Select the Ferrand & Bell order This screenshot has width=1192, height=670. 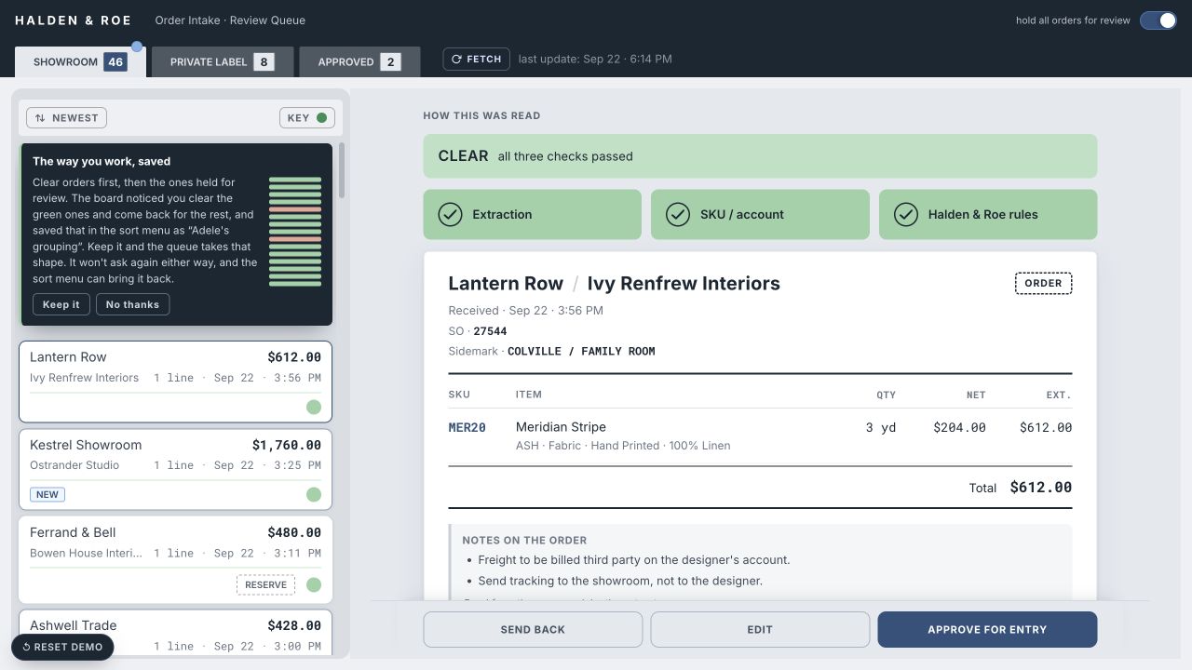click(x=175, y=559)
